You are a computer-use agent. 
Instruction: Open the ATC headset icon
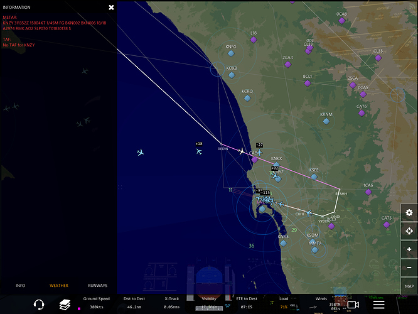pyautogui.click(x=39, y=305)
